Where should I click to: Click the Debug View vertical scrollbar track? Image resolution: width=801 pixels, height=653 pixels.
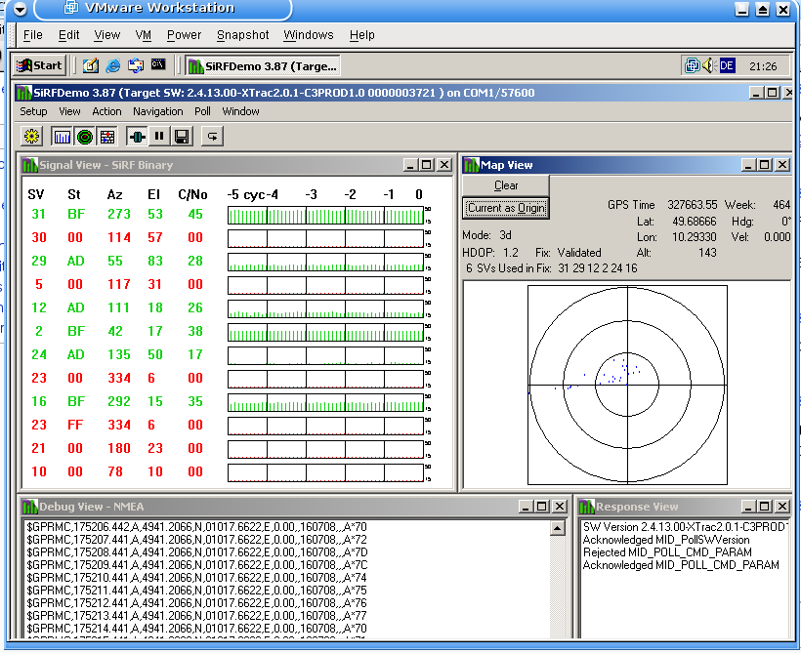click(x=558, y=587)
